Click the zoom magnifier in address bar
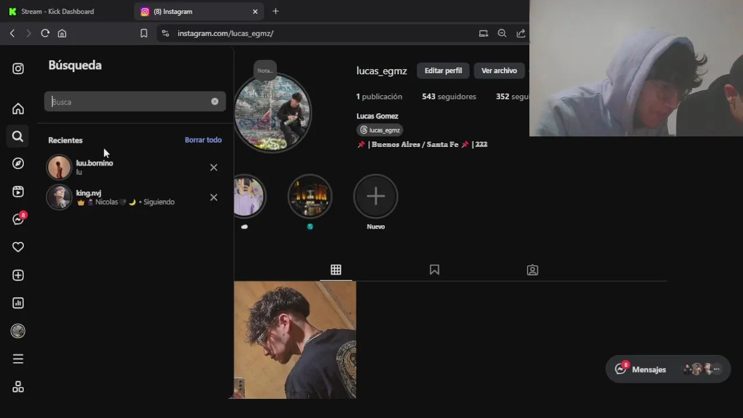This screenshot has width=743, height=418. [502, 33]
